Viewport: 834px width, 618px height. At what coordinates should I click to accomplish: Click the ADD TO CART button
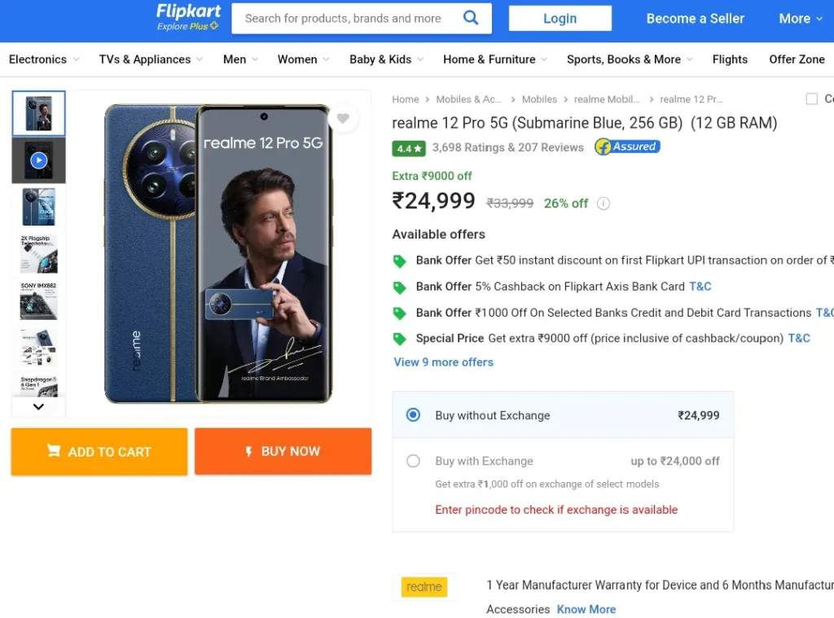(x=99, y=452)
